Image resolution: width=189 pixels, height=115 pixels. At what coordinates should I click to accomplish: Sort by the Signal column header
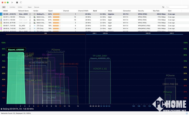pos(50,11)
